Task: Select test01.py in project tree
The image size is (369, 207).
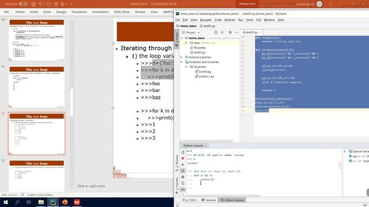Action: [197, 52]
